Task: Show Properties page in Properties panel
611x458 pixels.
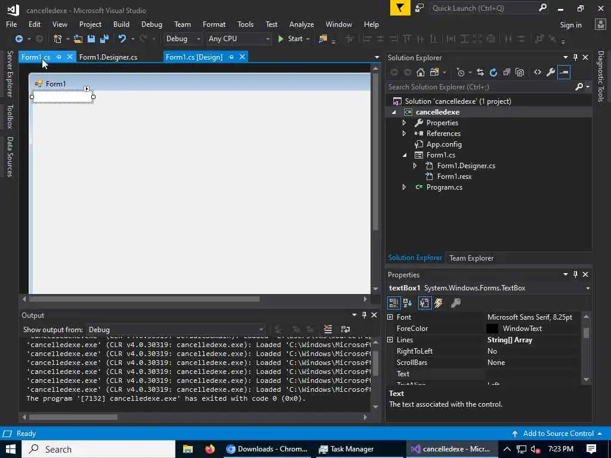Action: point(425,302)
